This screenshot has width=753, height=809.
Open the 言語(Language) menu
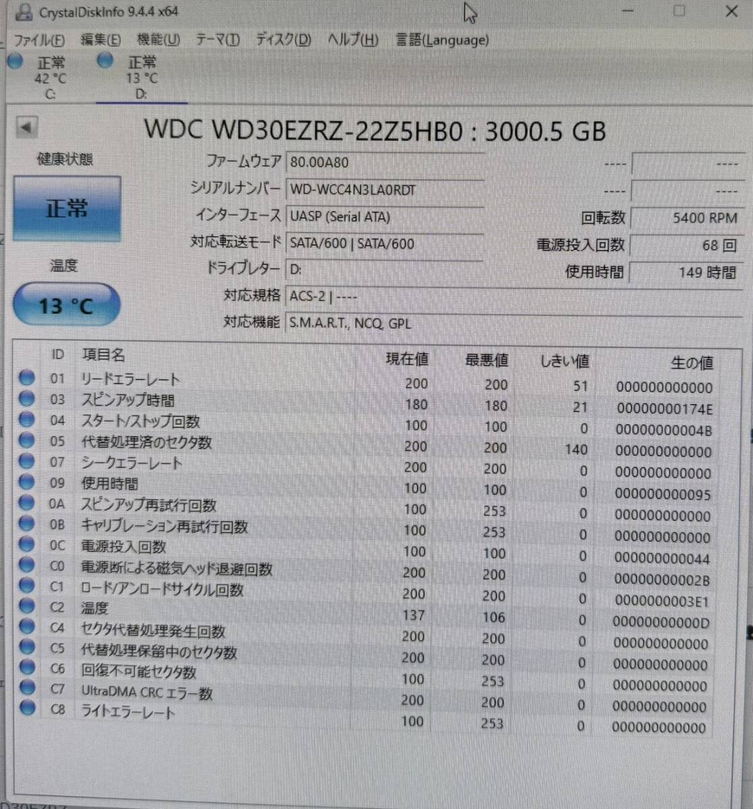[442, 40]
